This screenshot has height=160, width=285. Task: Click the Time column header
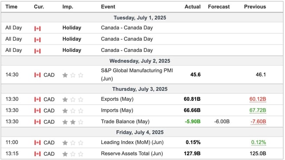pyautogui.click(x=11, y=7)
